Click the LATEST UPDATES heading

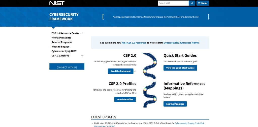(103, 117)
